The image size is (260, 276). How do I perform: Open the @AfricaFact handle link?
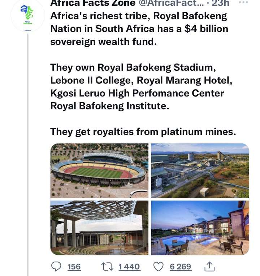[171, 3]
